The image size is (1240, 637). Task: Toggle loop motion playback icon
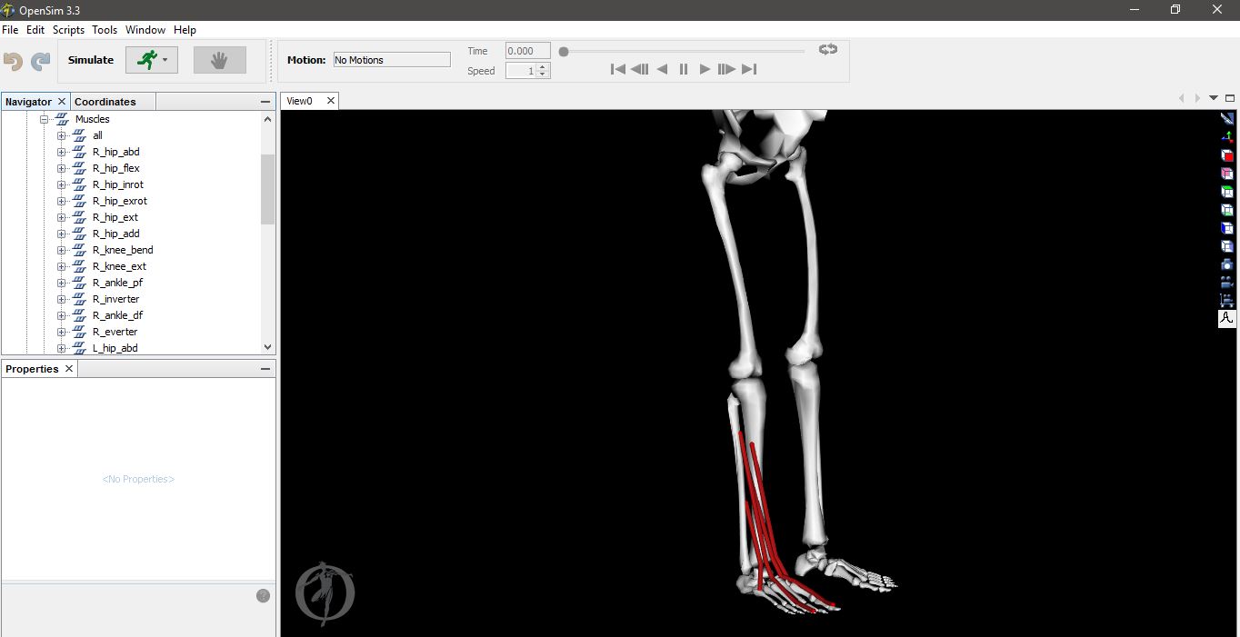(827, 50)
